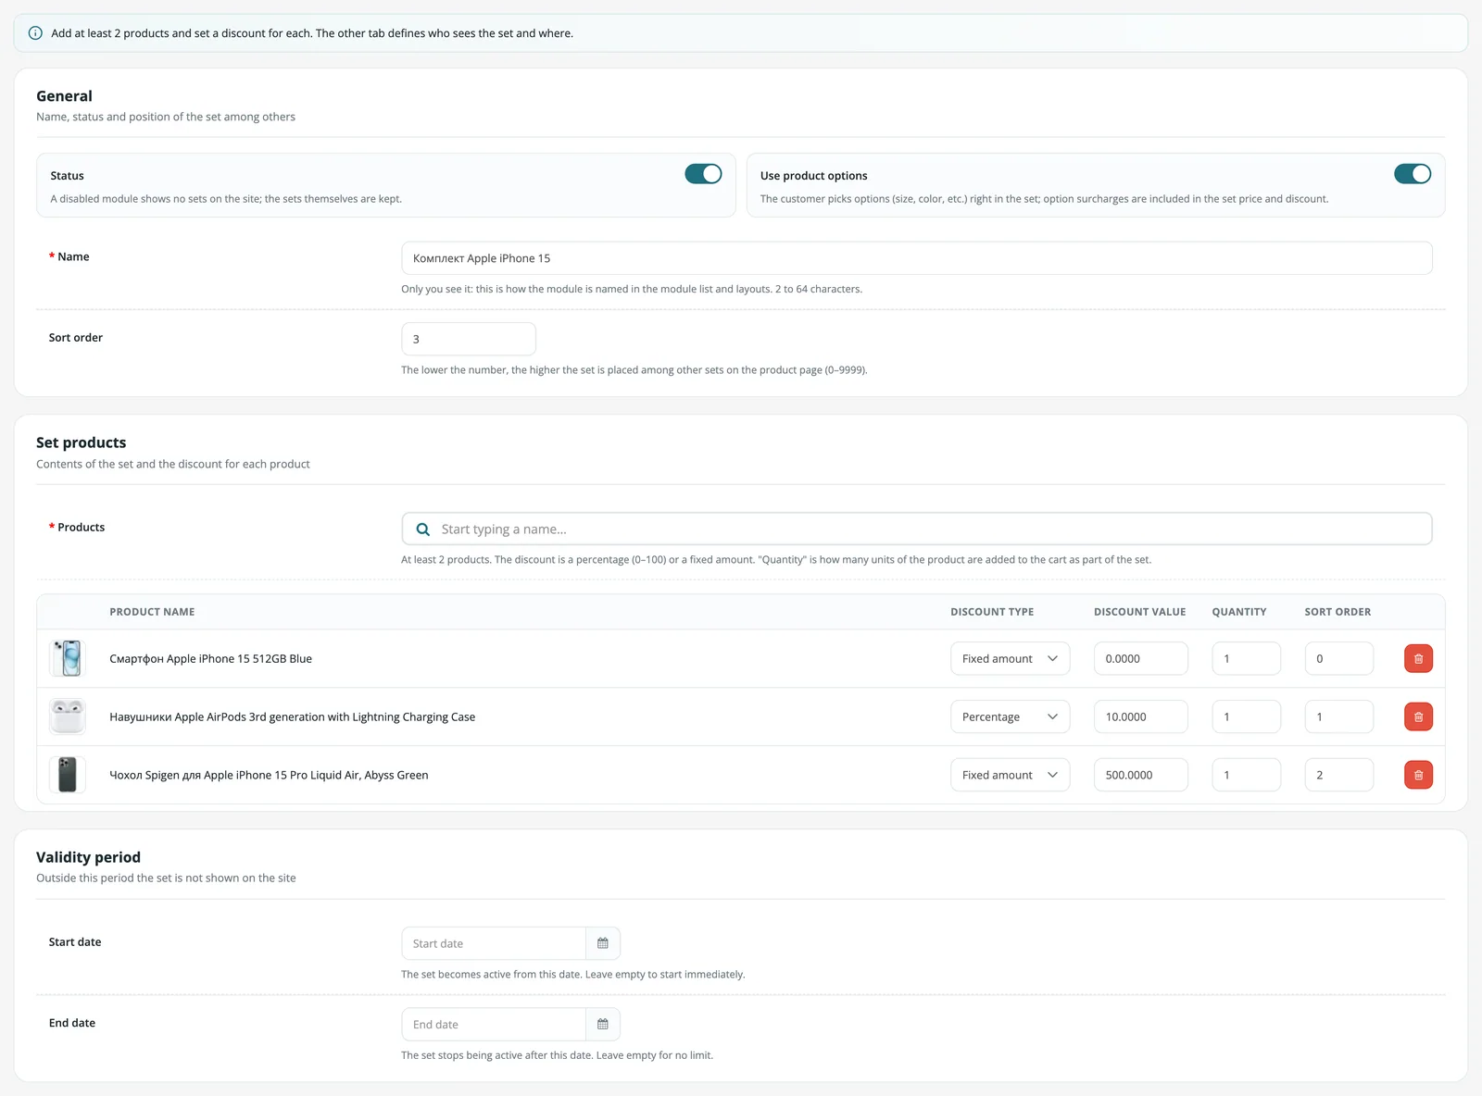1482x1096 pixels.
Task: Expand discount type dropdown for Spigen case
Action: [1010, 775]
